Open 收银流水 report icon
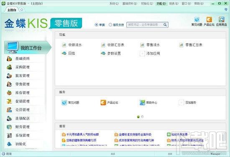This screenshot has width=230, height=157. pos(64,45)
